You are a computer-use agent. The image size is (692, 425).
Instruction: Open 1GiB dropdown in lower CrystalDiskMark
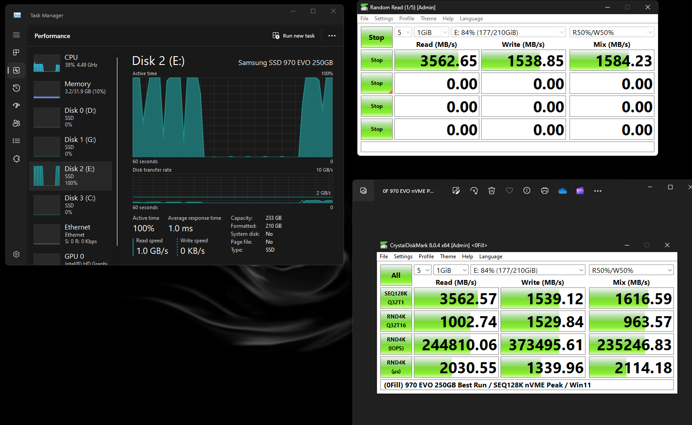coord(451,270)
